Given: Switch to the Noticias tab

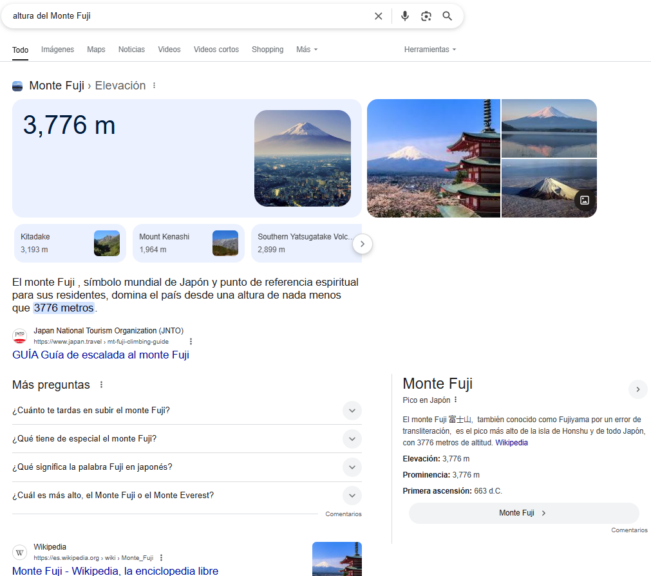Looking at the screenshot, I should tap(131, 50).
